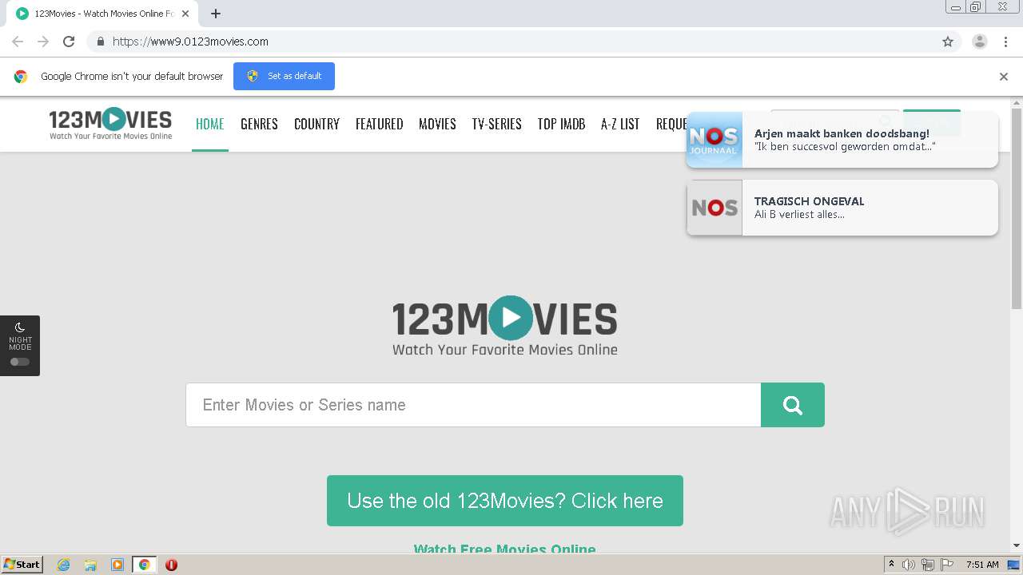
Task: Click the volume speaker tray icon
Action: point(909,565)
